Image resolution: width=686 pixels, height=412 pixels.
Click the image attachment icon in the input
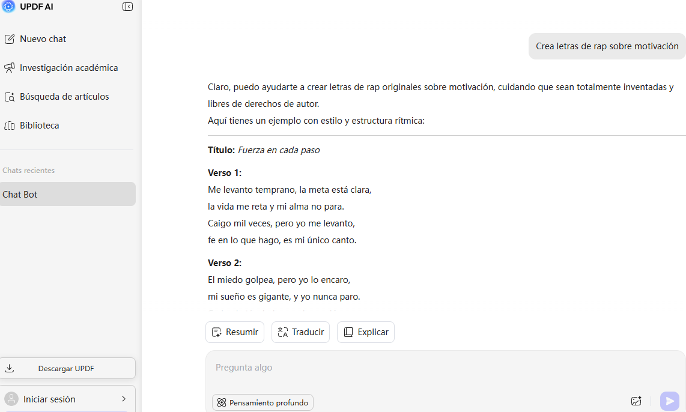coord(636,401)
